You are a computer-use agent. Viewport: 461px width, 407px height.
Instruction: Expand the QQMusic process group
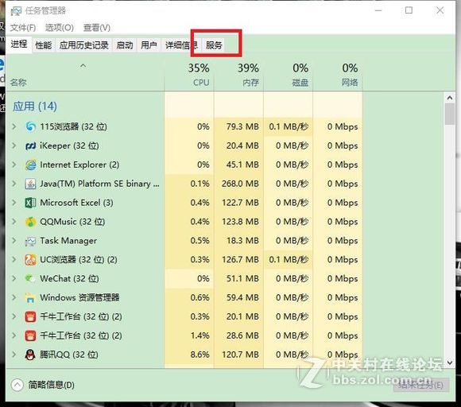pyautogui.click(x=14, y=222)
